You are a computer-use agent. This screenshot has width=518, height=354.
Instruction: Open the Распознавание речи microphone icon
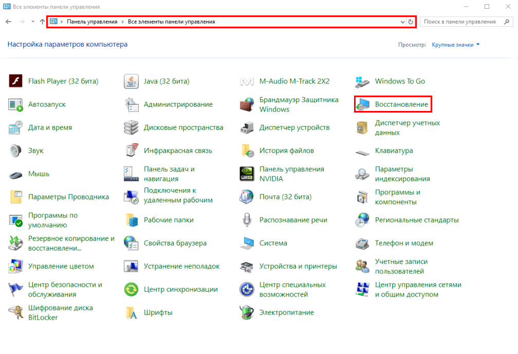(247, 220)
